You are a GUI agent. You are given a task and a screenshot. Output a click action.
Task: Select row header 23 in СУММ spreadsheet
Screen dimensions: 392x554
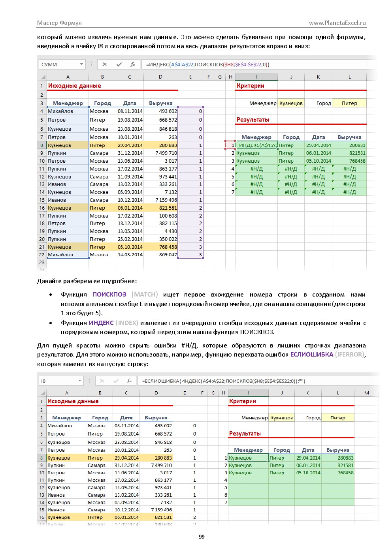(42, 262)
